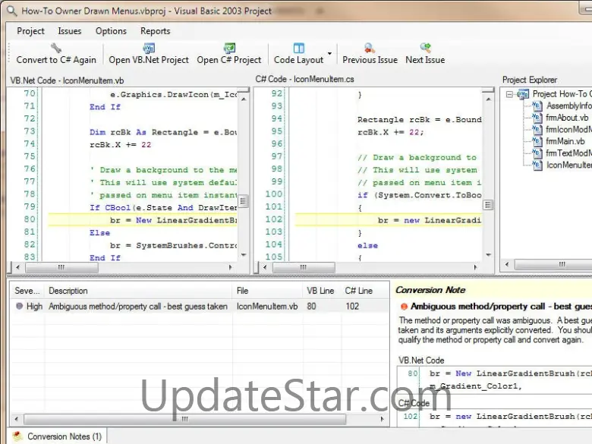Open the Project menu
Image resolution: width=592 pixels, height=444 pixels.
click(30, 31)
